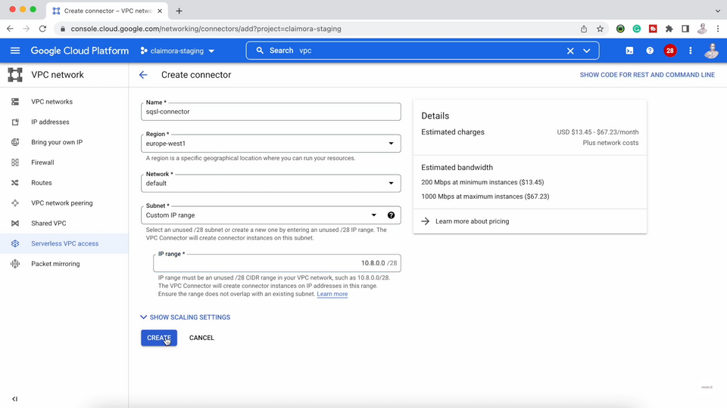Activate Cloud Shell from the top bar
Viewport: 727px width, 408px height.
point(629,51)
